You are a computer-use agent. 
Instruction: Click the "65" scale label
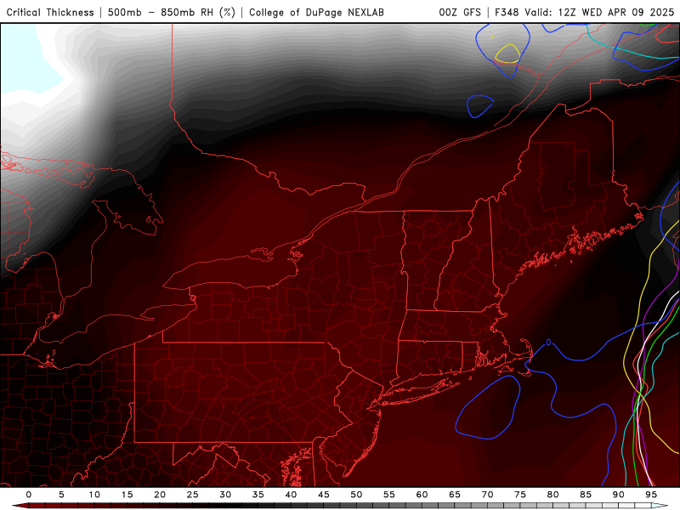pos(455,495)
